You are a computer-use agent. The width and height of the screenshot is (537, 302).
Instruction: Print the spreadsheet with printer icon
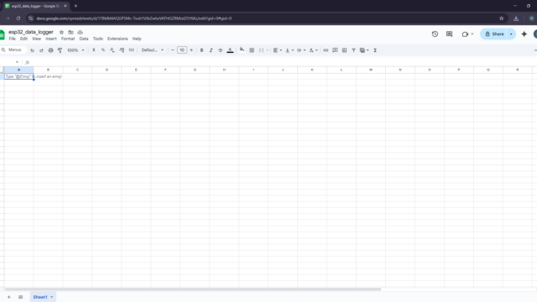click(50, 50)
